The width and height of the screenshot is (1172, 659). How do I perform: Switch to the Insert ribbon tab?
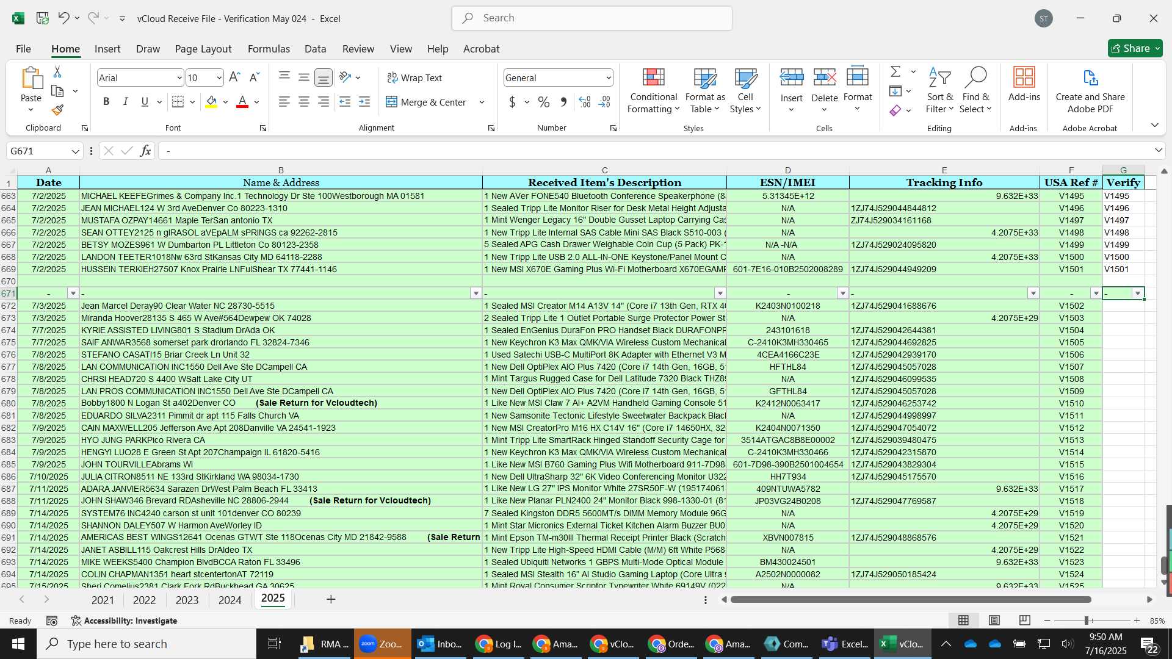(107, 49)
